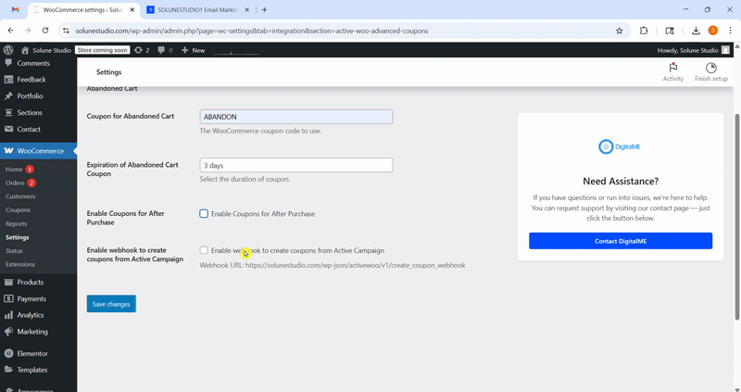
Task: Enable webhook to create coupons checkbox
Action: click(204, 250)
